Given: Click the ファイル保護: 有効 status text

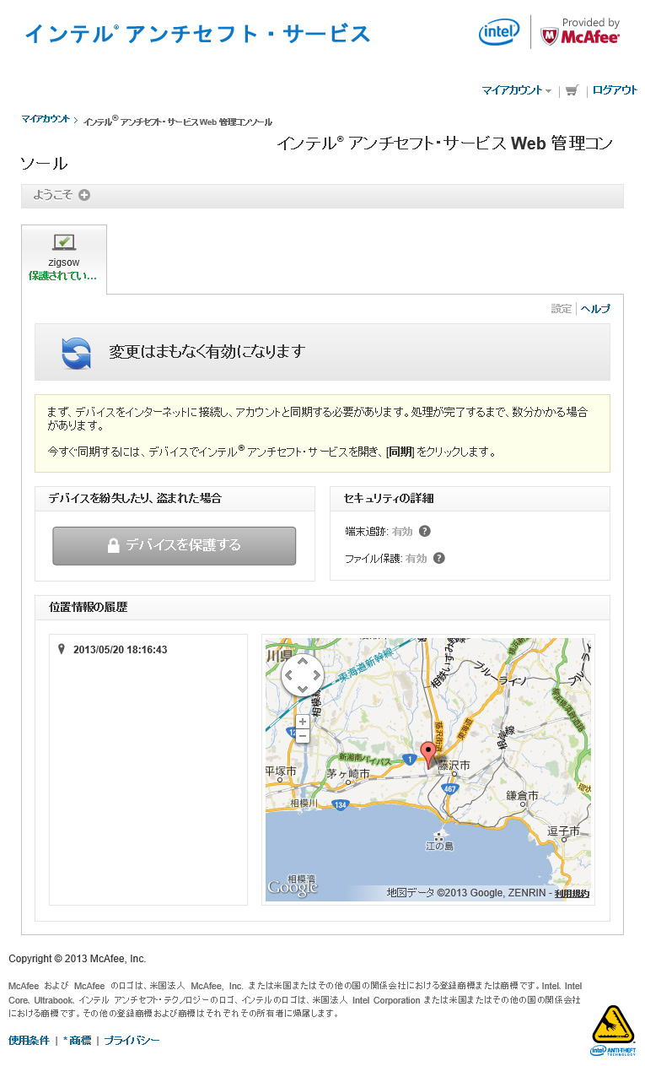Looking at the screenshot, I should 385,559.
